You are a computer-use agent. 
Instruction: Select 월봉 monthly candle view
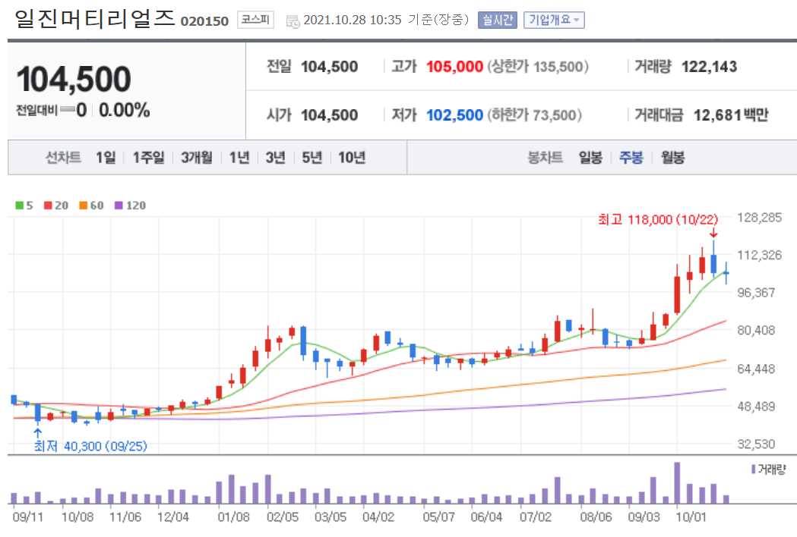coord(672,157)
